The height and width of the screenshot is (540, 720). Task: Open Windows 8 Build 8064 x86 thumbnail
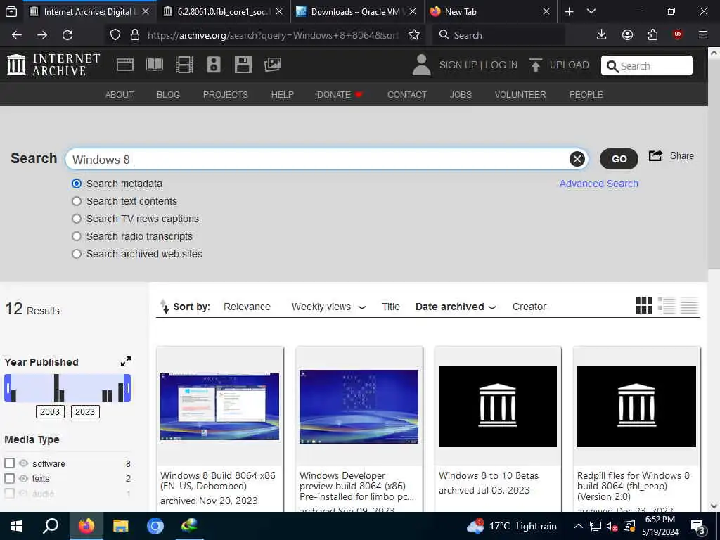pyautogui.click(x=219, y=406)
